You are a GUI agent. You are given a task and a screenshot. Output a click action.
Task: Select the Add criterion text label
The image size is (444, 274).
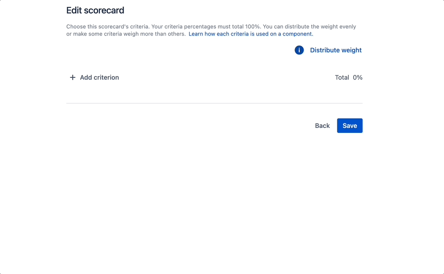pyautogui.click(x=99, y=77)
